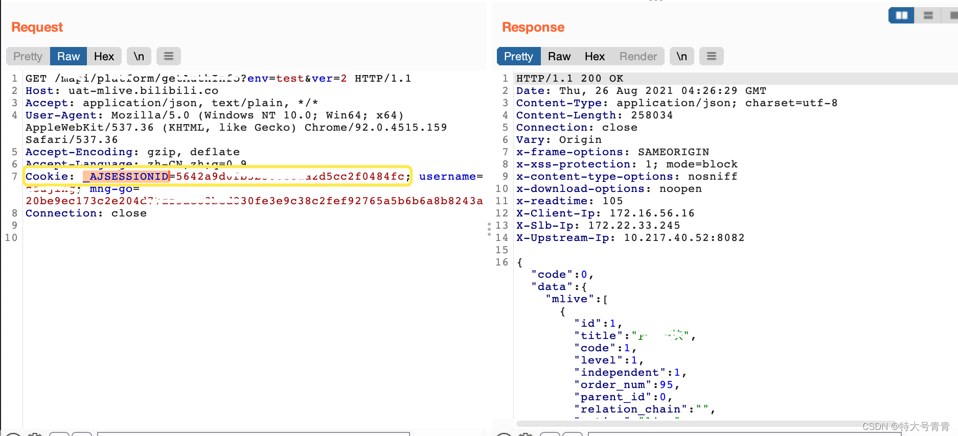
Task: Click the Content-Type: application/json response header
Action: click(677, 103)
